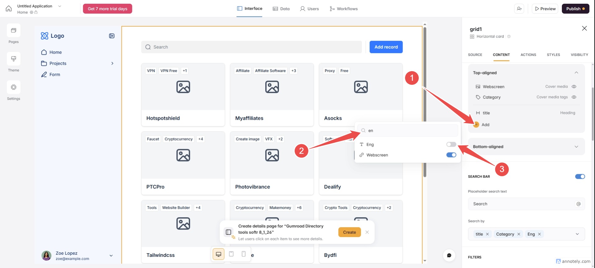Open the Pages panel icon
The image size is (595, 268).
click(x=14, y=31)
